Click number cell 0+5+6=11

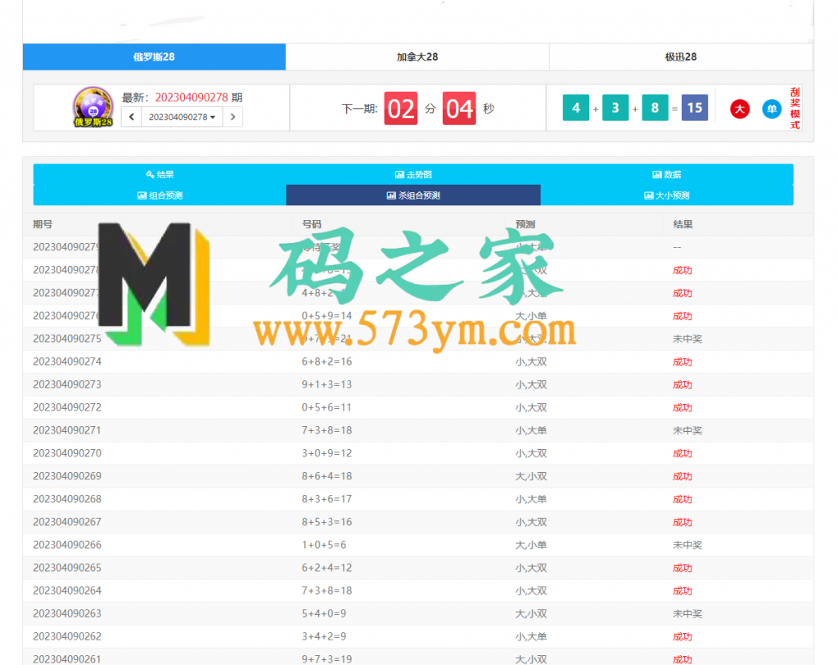(x=327, y=407)
